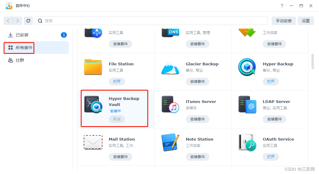Go forward with the right arrow button
This screenshot has width=319, height=174.
[17, 21]
